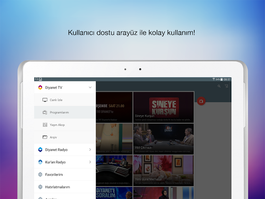The width and height of the screenshot is (265, 199).
Task: Open the Yayın Akışı menu item
Action: pyautogui.click(x=65, y=125)
